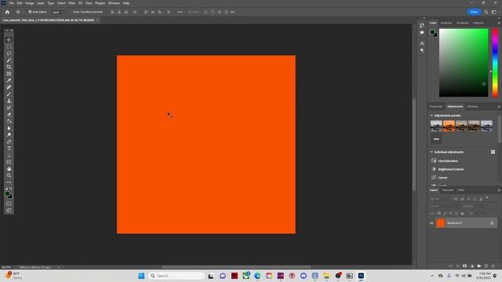Open the options bar three-dots overflow menu
Viewport: 502px width, 282px height.
tap(180, 12)
